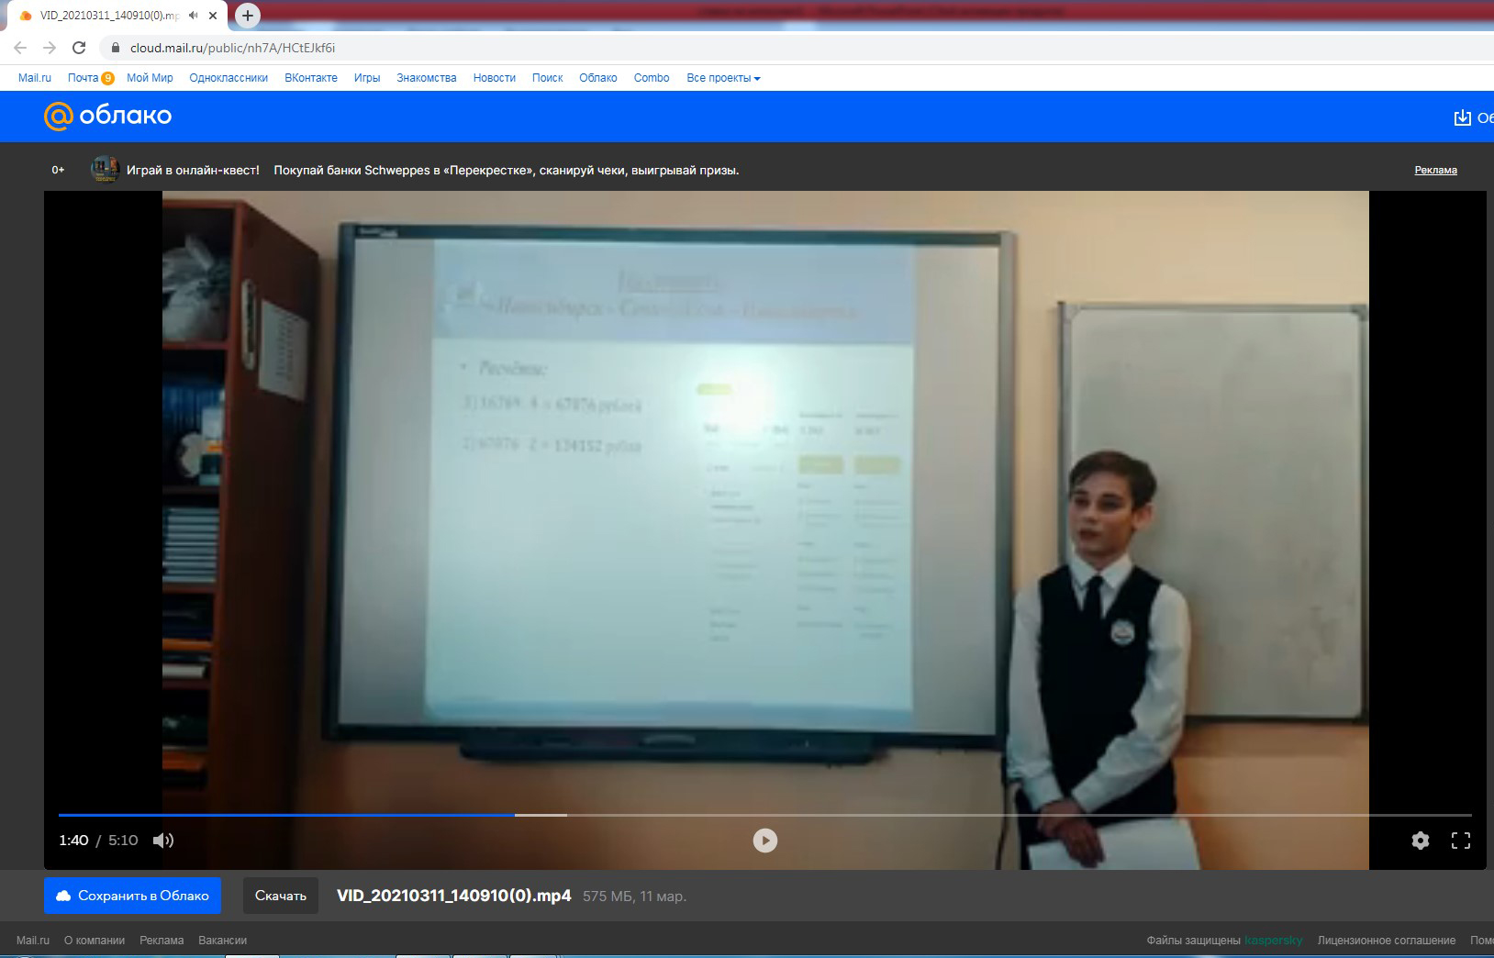The image size is (1494, 958).
Task: Seek on the video progress bar
Action: pos(734,815)
